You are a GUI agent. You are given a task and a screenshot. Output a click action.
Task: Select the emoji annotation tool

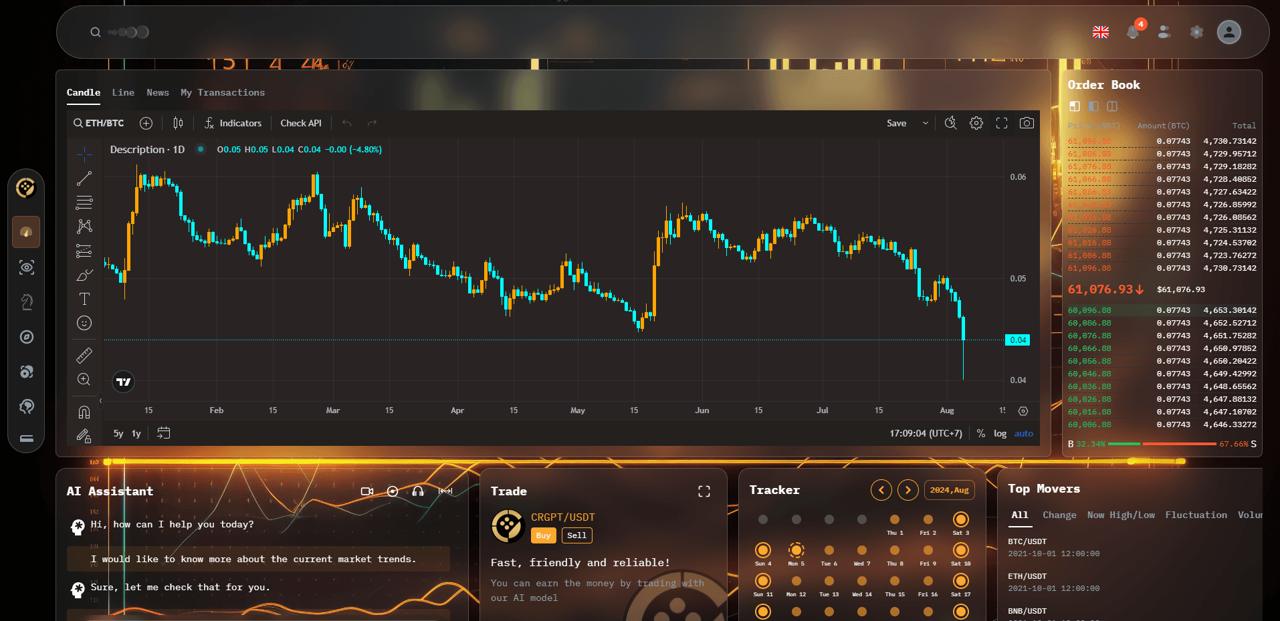[84, 323]
